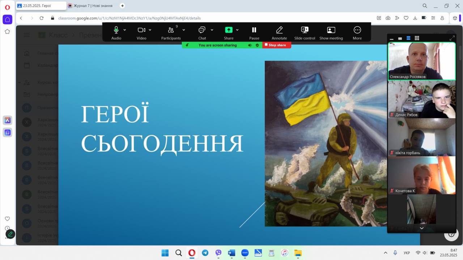Open Telegram from the taskbar

click(205, 253)
